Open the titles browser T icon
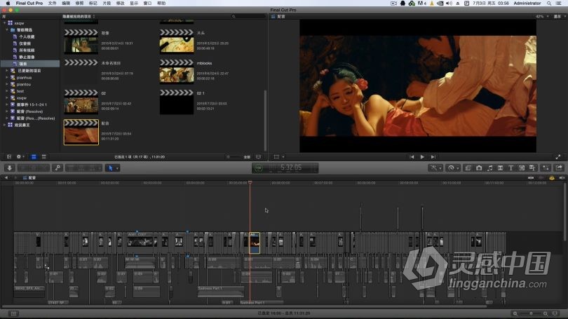The image size is (568, 319). pyautogui.click(x=510, y=168)
